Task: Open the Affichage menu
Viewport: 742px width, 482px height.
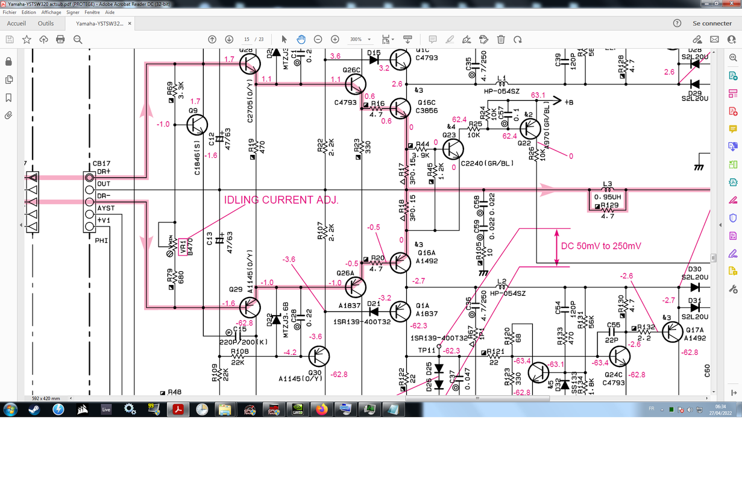Action: (x=51, y=12)
